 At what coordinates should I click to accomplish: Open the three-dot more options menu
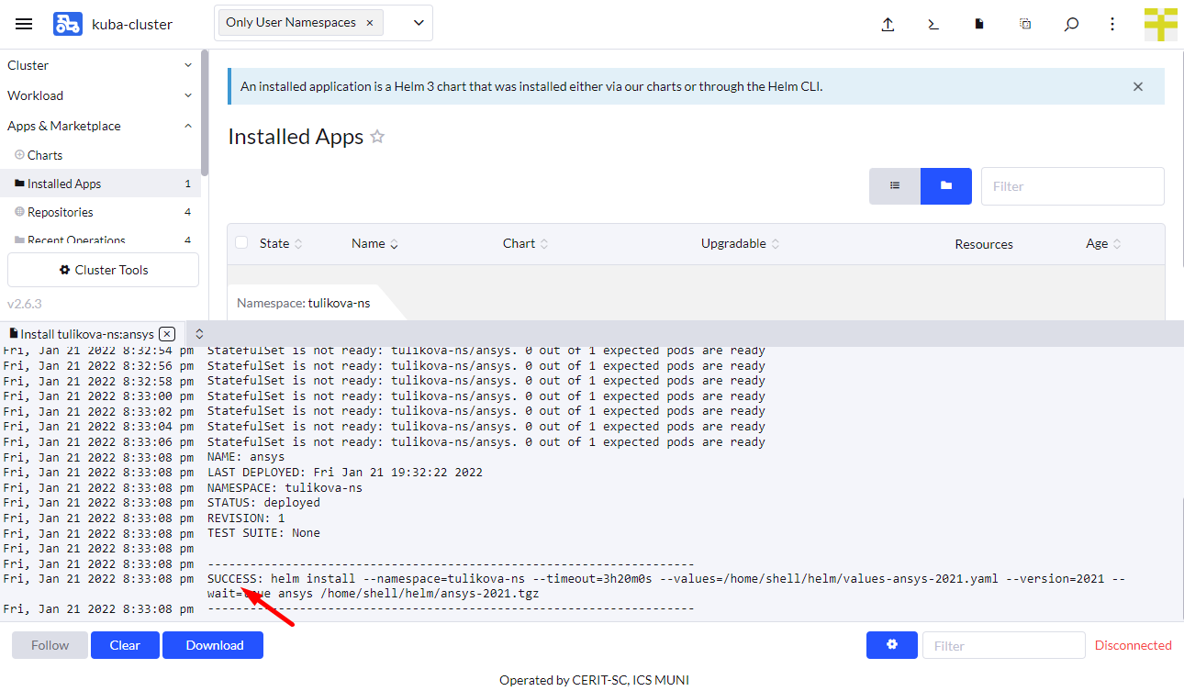[1112, 25]
